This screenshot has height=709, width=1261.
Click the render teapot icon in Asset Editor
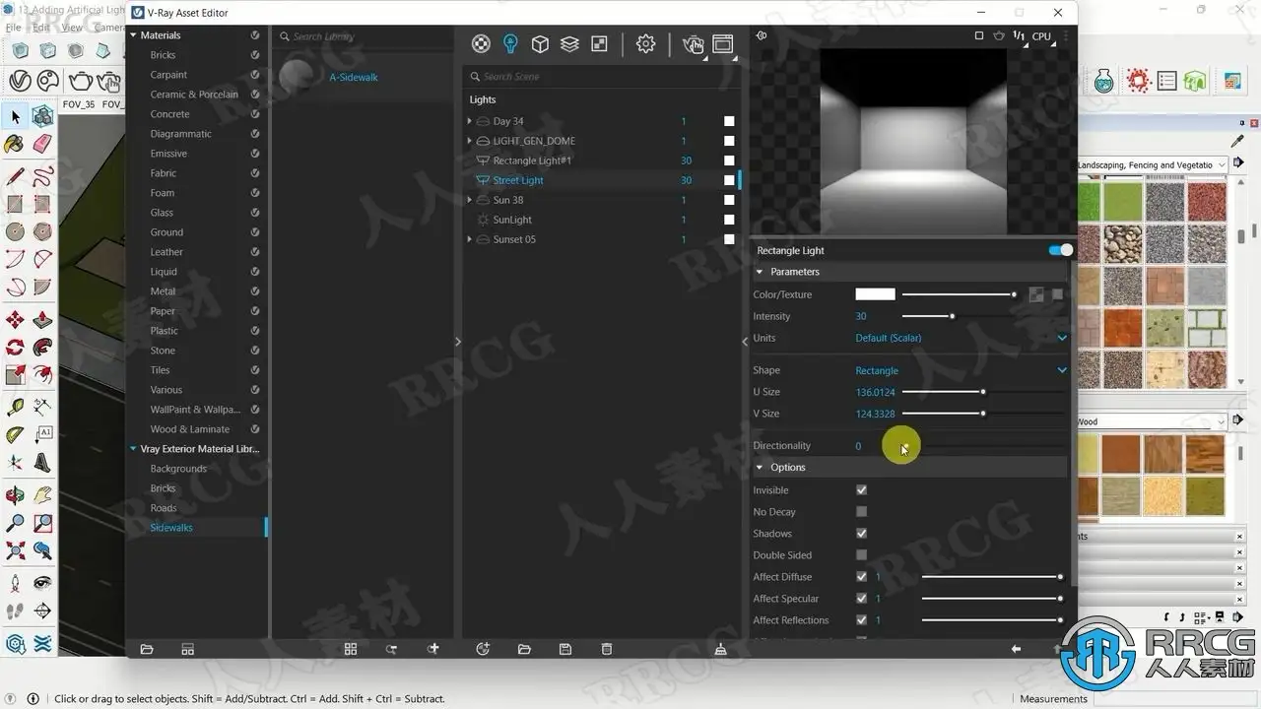pyautogui.click(x=693, y=44)
